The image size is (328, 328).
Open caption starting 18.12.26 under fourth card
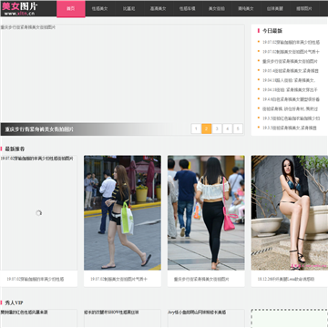(286, 279)
